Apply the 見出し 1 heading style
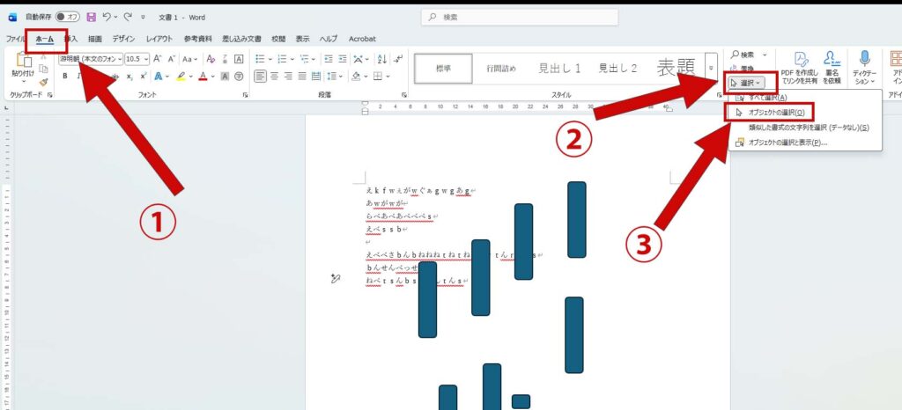This screenshot has height=410, width=902. click(x=559, y=68)
